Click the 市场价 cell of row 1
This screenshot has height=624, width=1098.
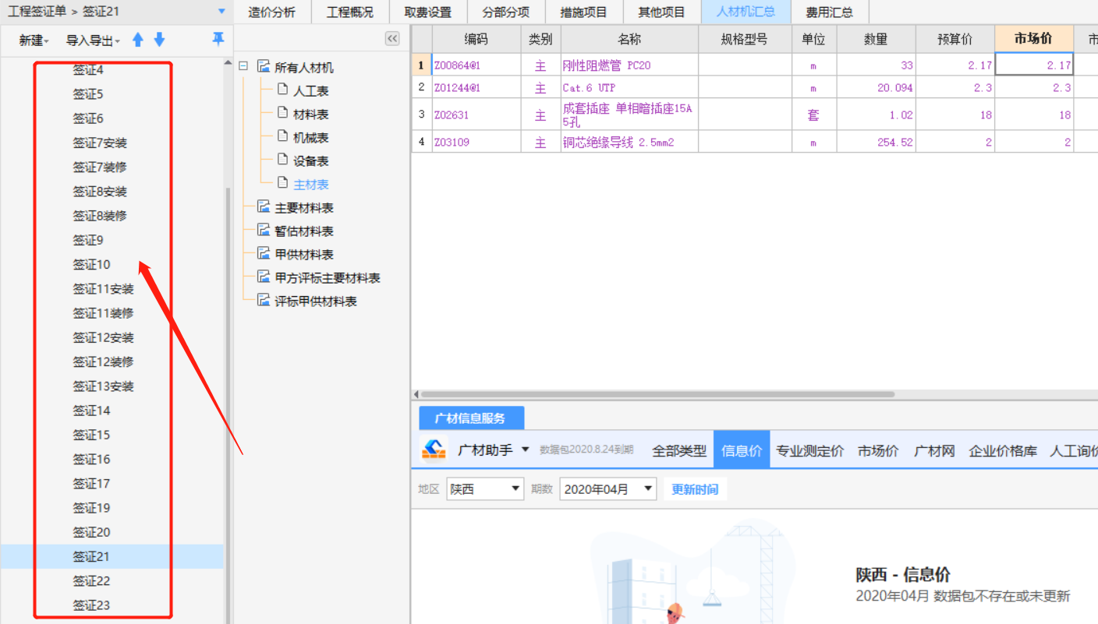click(x=1034, y=65)
